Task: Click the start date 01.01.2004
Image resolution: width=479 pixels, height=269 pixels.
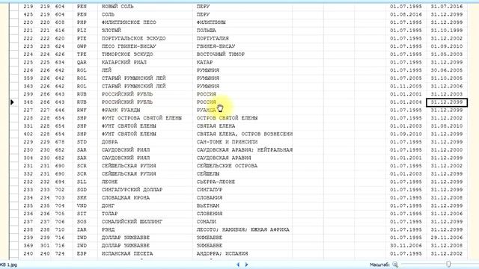Action: point(406,102)
